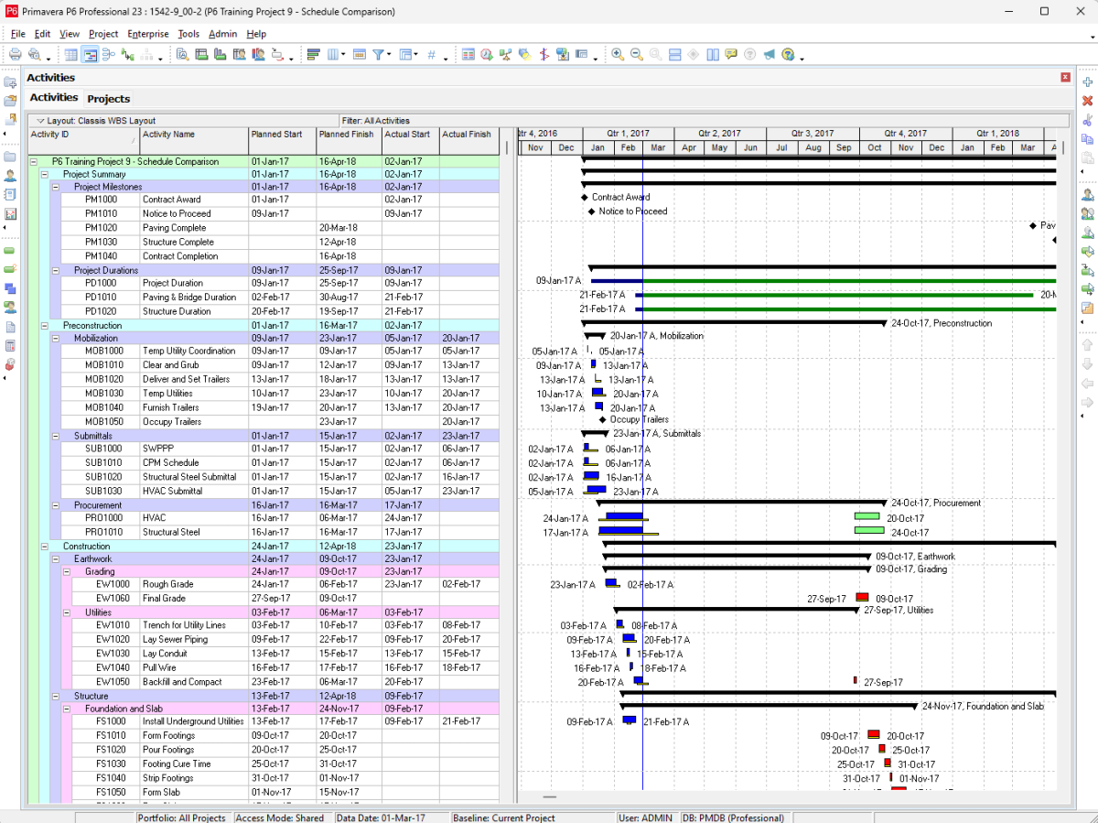Click the Add icon in right sidebar
This screenshot has width=1098, height=823.
coord(1088,82)
